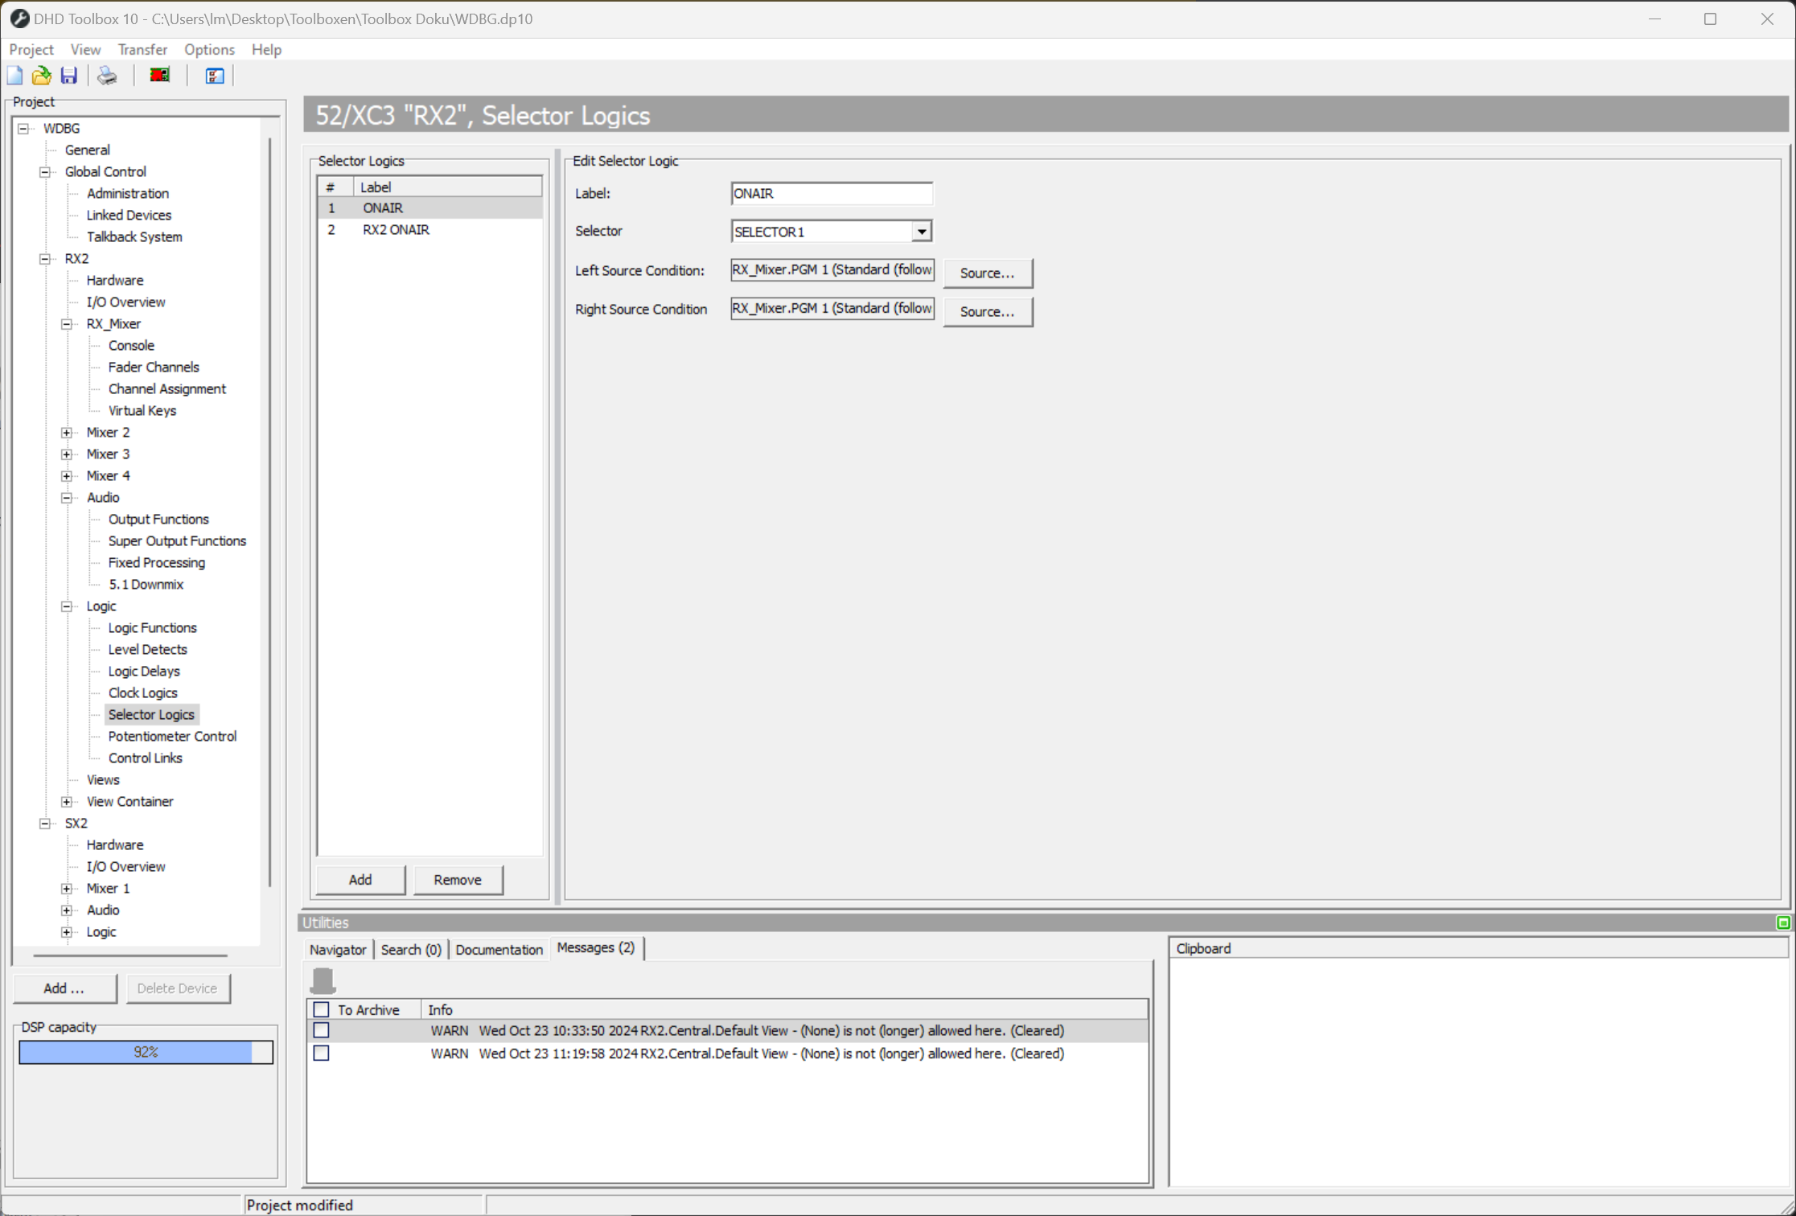The width and height of the screenshot is (1796, 1216).
Task: Open project checklist options via toolbar icon
Action: click(212, 75)
